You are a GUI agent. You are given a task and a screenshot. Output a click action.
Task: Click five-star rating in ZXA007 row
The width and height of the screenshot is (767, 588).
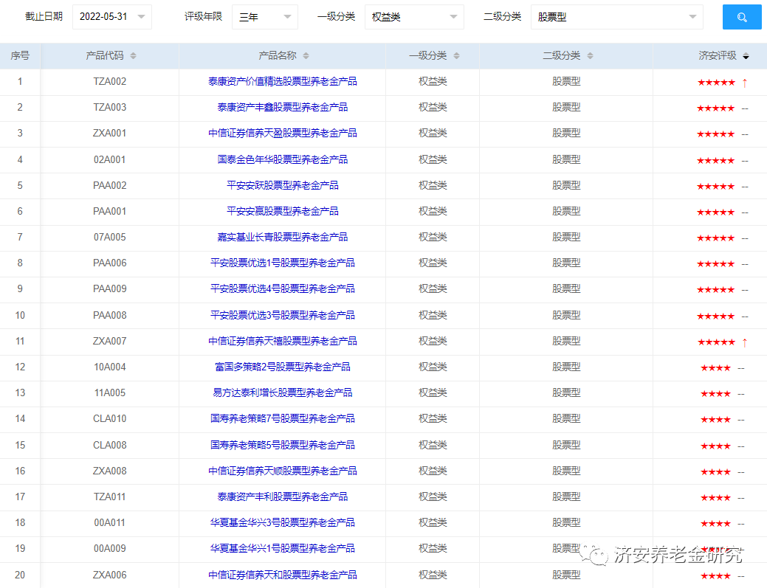pyautogui.click(x=716, y=342)
